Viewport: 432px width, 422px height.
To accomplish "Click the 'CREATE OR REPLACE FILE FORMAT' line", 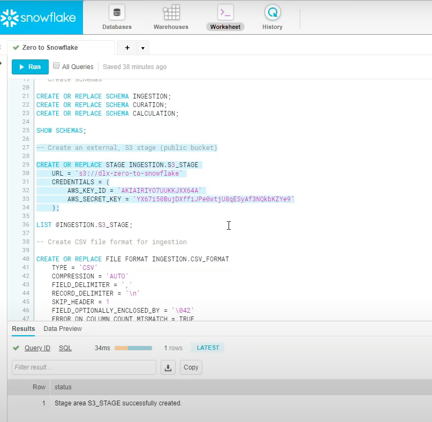I will coord(133,259).
